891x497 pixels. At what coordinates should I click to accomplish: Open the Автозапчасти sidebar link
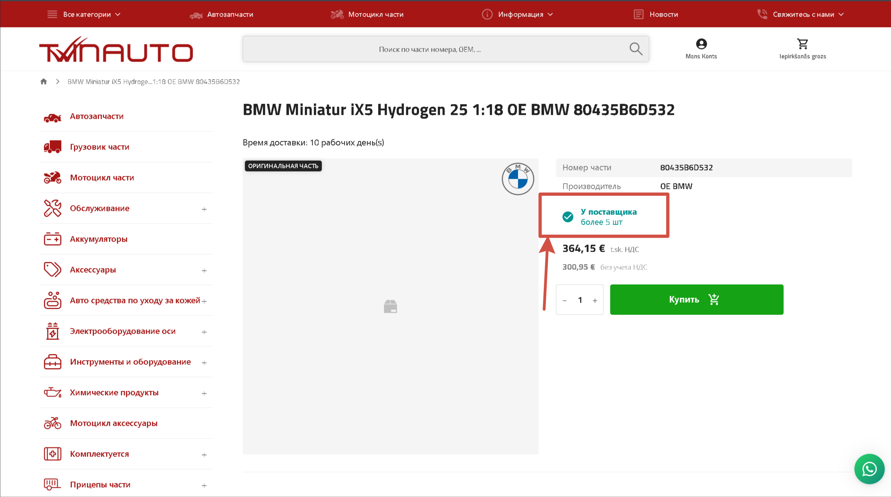pyautogui.click(x=96, y=116)
